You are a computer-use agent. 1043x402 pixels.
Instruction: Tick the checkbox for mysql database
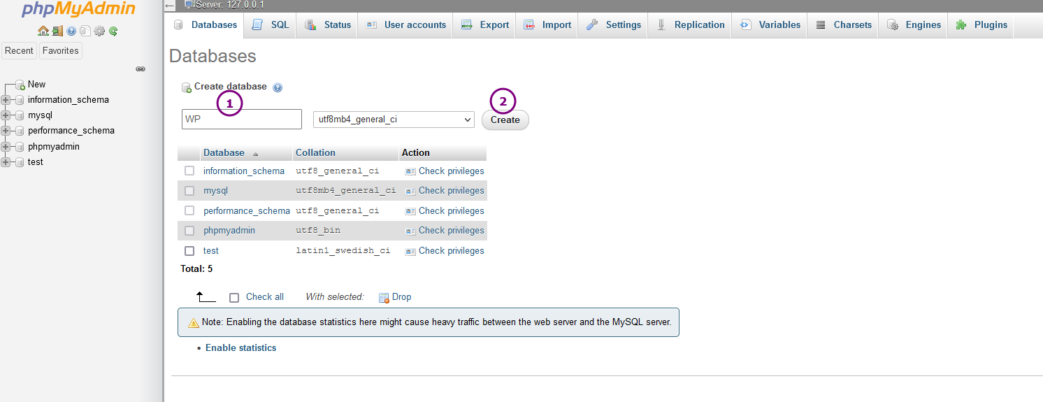click(x=189, y=191)
